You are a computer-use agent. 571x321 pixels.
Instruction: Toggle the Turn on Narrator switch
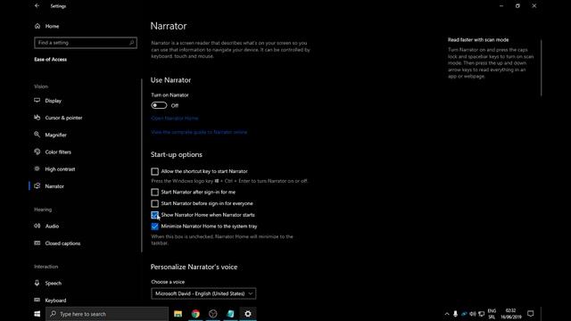159,105
